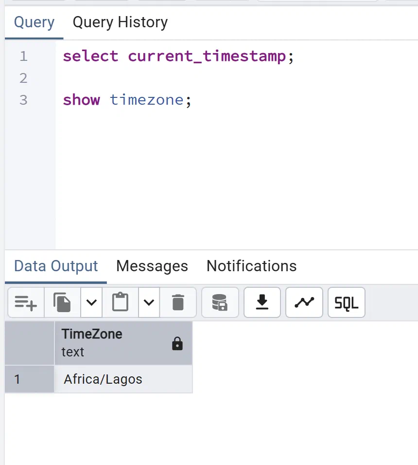Click the Copy icon in results toolbar
Viewport: 418px width, 465px height.
tap(62, 302)
